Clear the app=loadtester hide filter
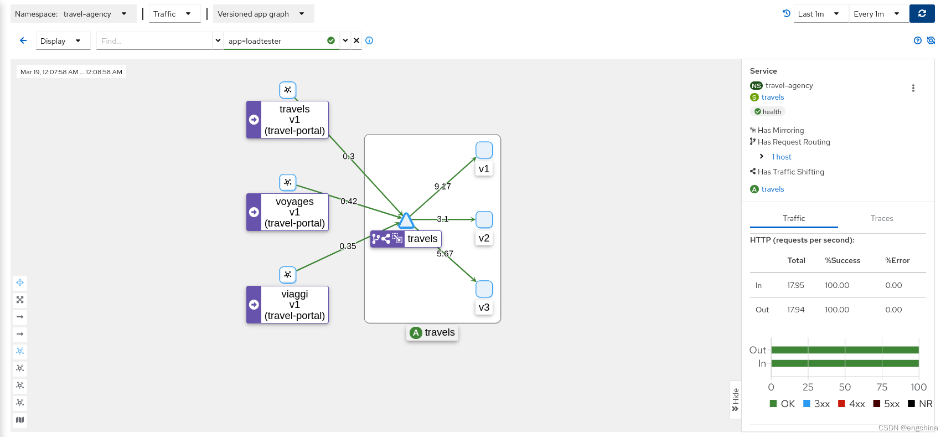The width and height of the screenshot is (946, 437). pos(356,40)
